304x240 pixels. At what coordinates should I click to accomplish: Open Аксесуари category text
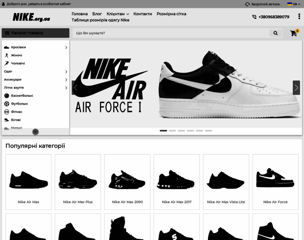13,80
